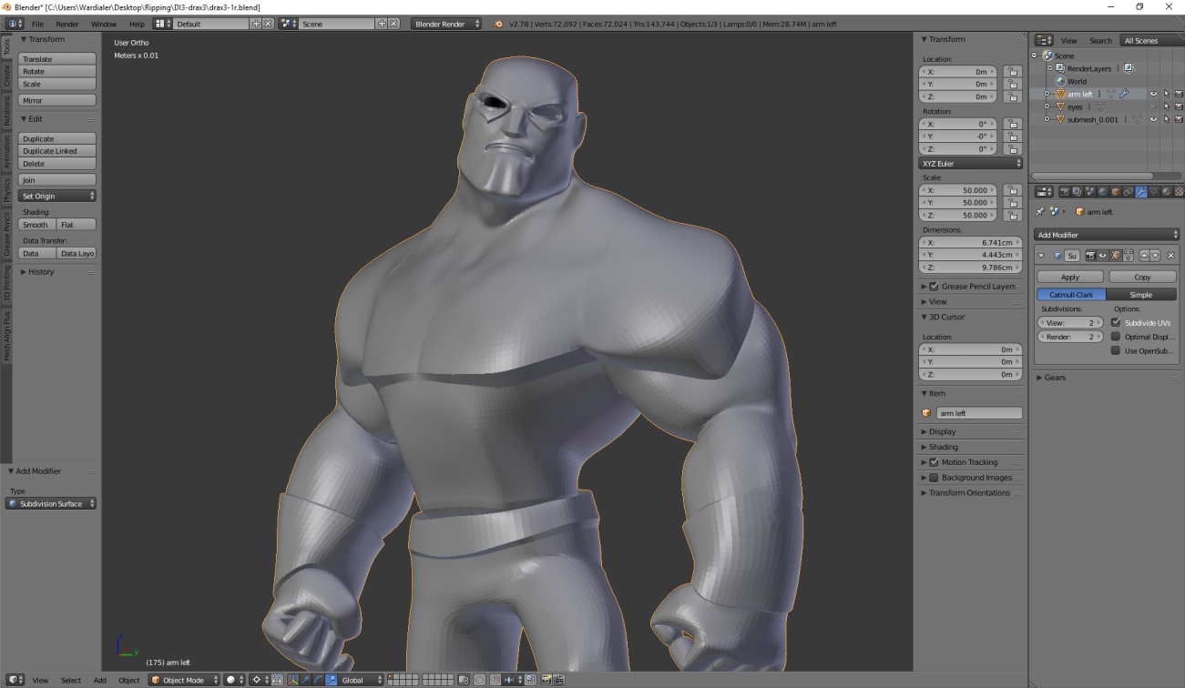Click the OpenGL render animation clapper icon
The image size is (1185, 688).
(x=559, y=680)
